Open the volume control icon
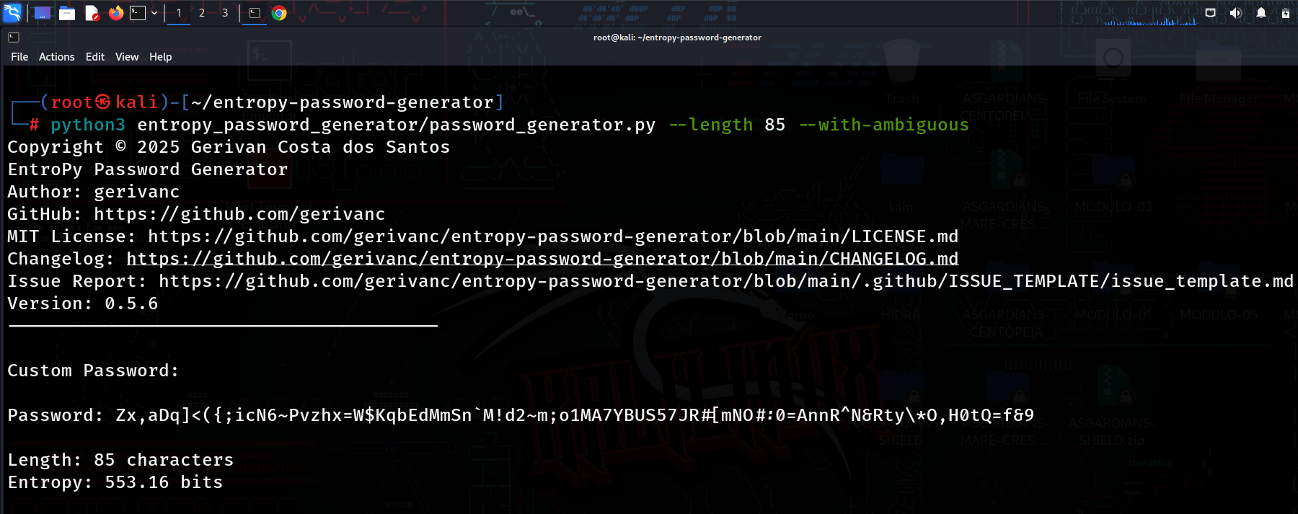Image resolution: width=1298 pixels, height=514 pixels. [x=1235, y=13]
